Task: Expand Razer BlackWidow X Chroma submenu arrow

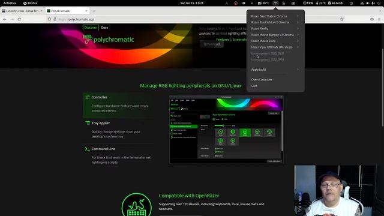Action: 298,22
